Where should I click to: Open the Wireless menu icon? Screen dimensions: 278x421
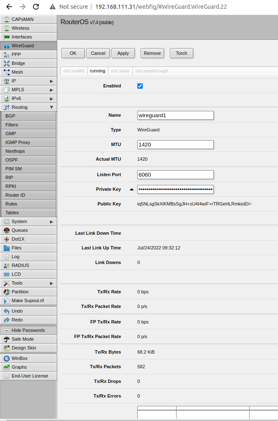6,28
